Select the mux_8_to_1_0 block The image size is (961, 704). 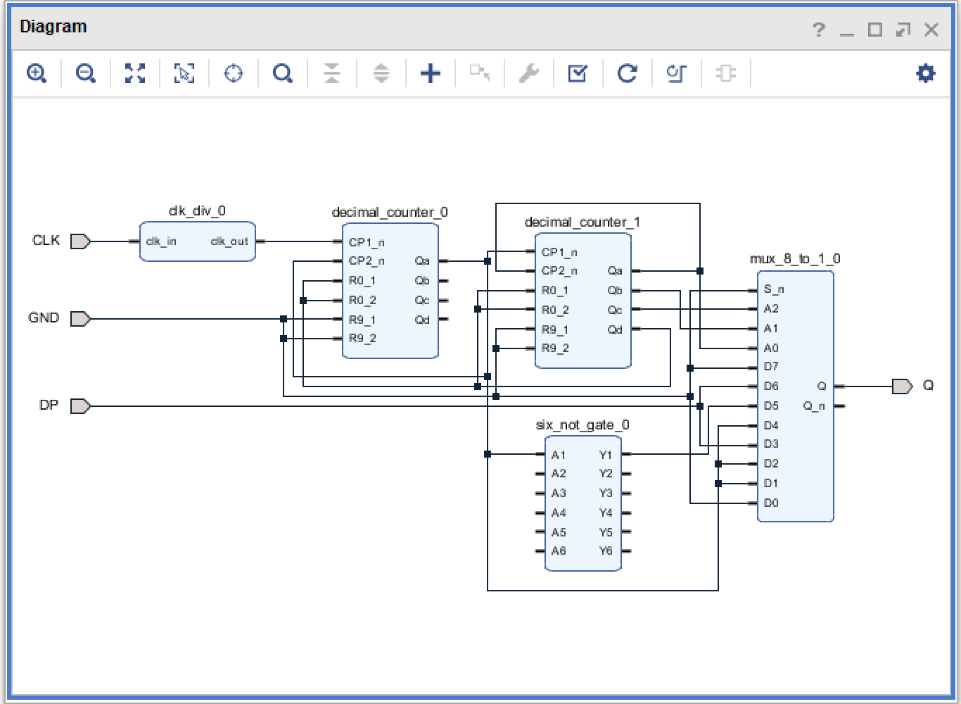point(796,396)
